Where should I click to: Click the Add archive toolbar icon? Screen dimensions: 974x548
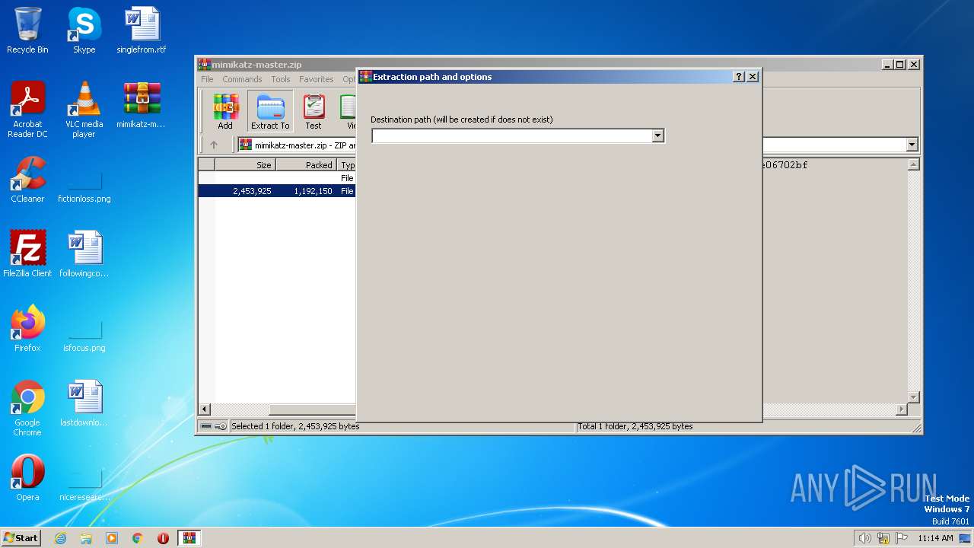(225, 111)
